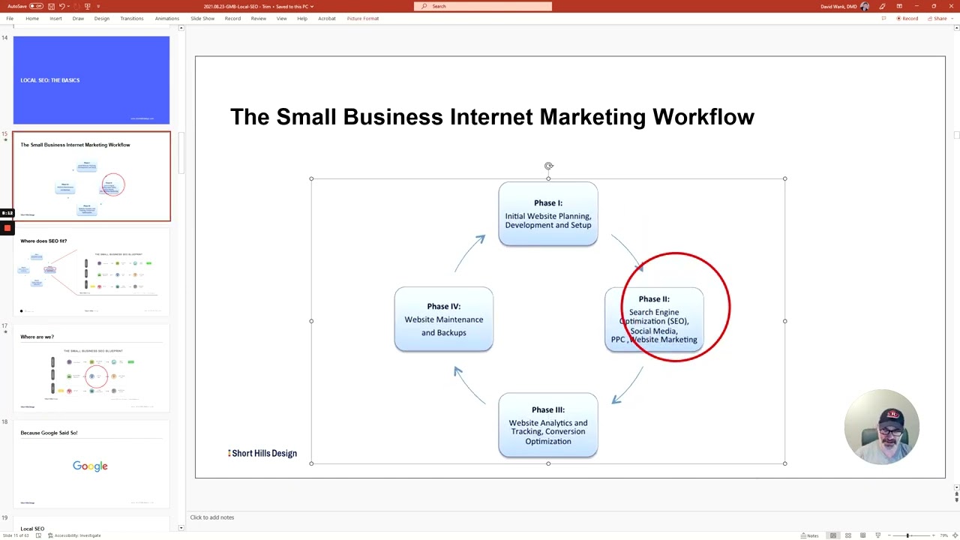
Task: Select slide 18 Because Google Said So thumbnail
Action: [91, 464]
